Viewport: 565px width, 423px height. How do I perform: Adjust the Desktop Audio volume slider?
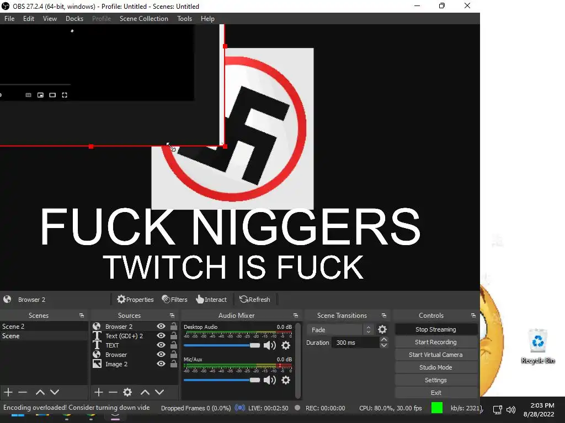(222, 345)
